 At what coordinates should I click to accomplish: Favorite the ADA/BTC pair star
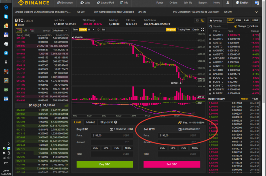click(x=210, y=35)
